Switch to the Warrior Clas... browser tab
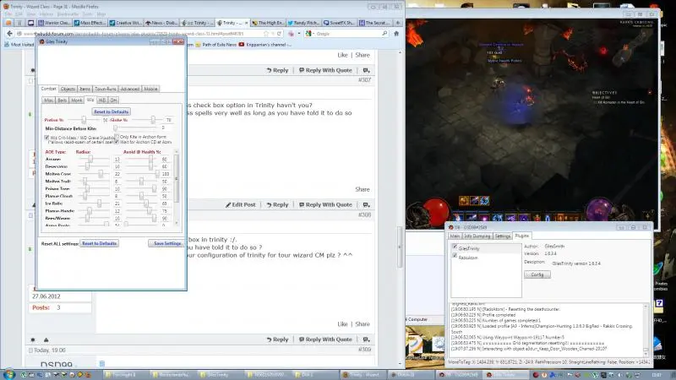 (54, 23)
